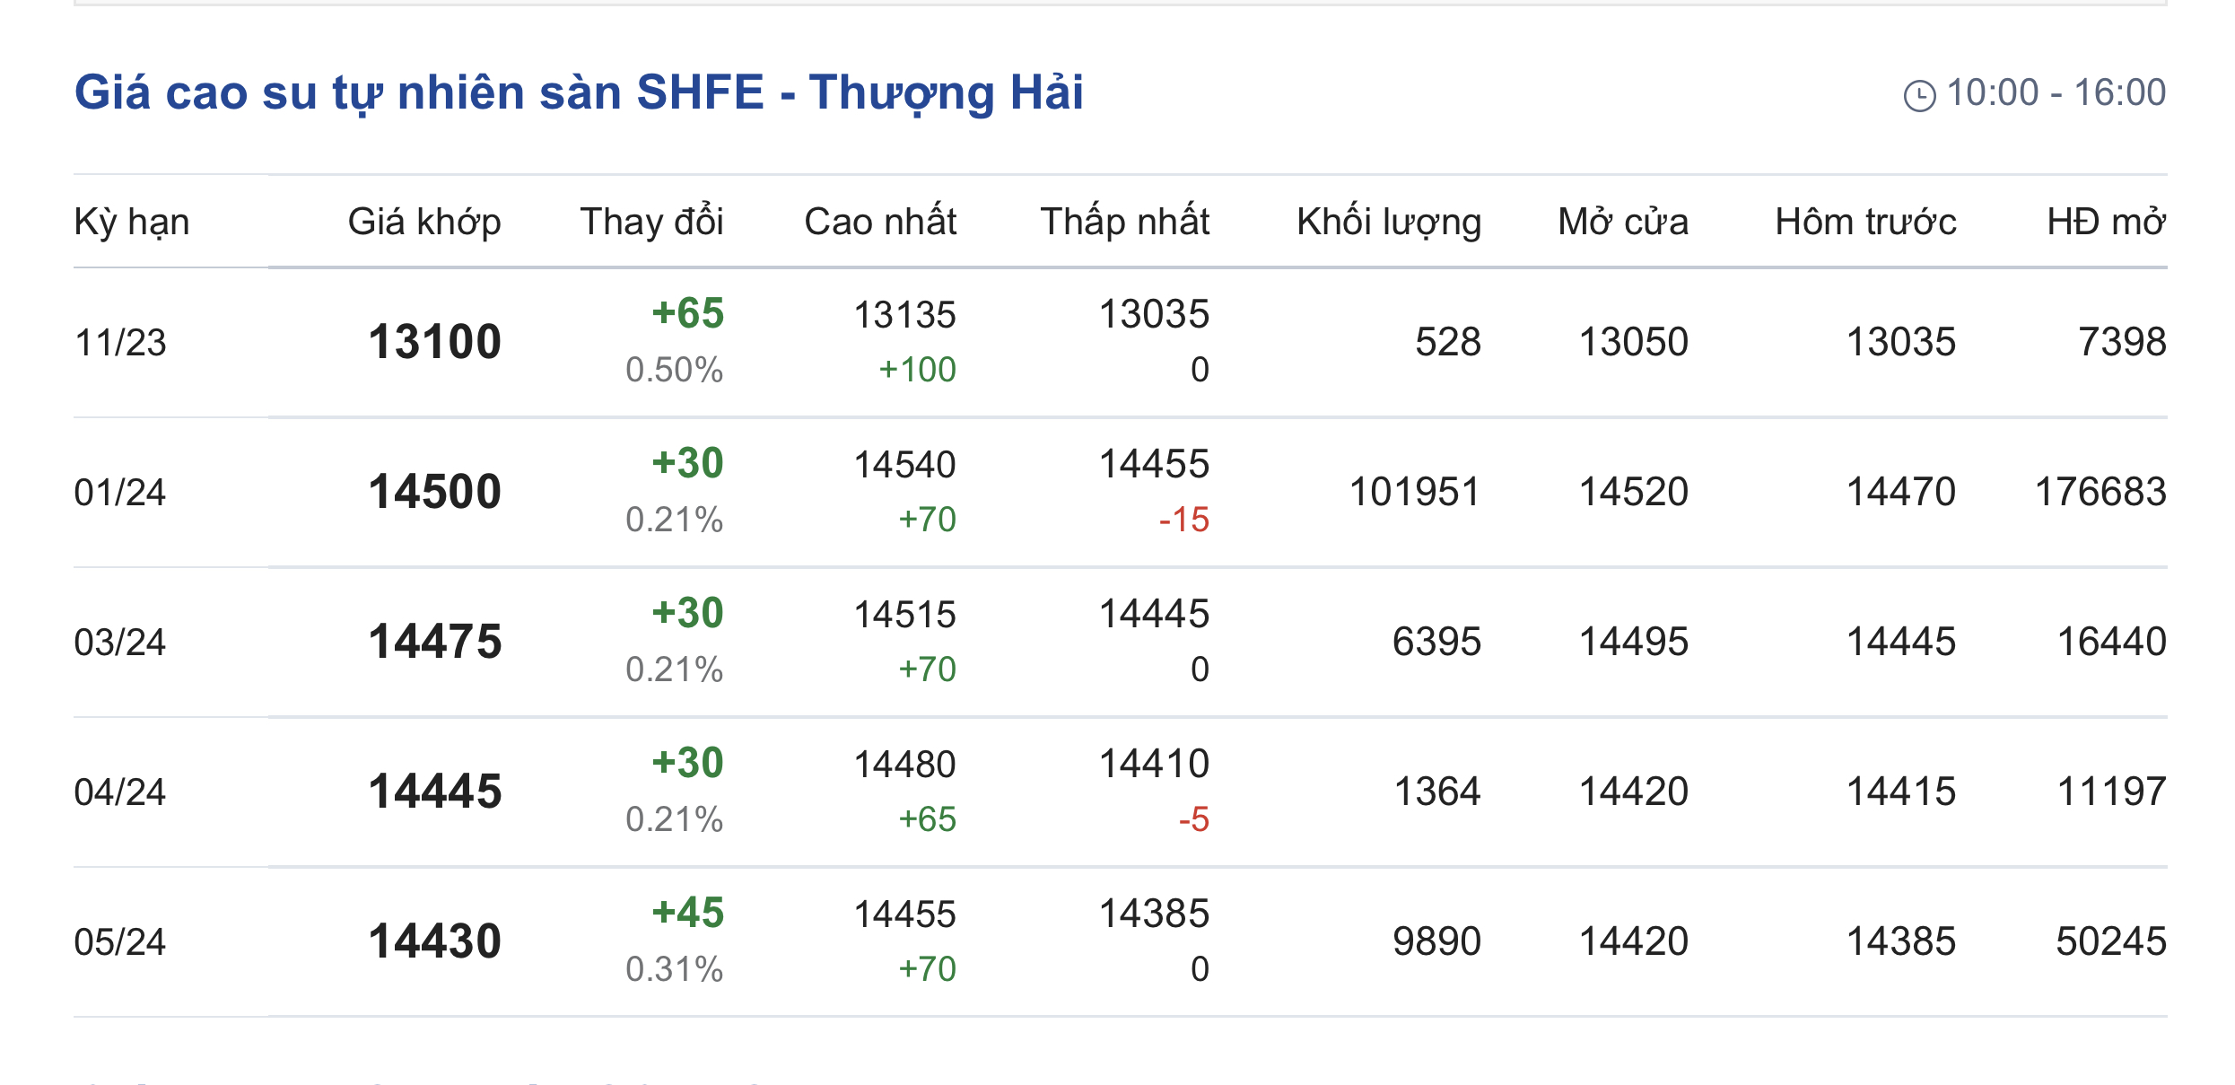
Task: Click the HĐ mở column header
Action: 2105,222
